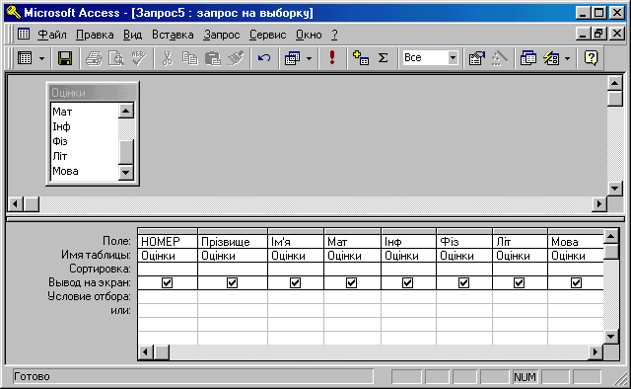This screenshot has width=631, height=389.
Task: Click the НОМЕР field cell in grid
Action: [168, 242]
